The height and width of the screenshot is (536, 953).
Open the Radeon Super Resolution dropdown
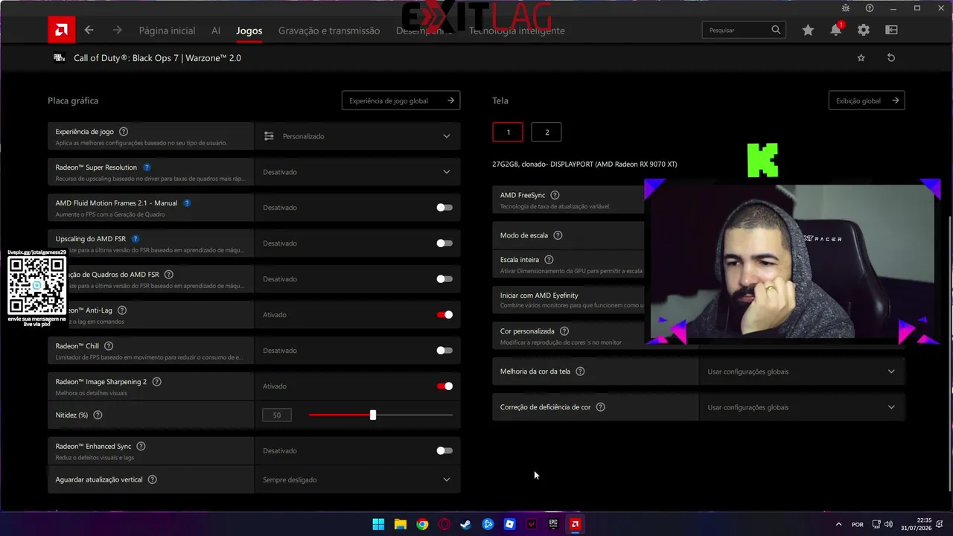pos(357,172)
